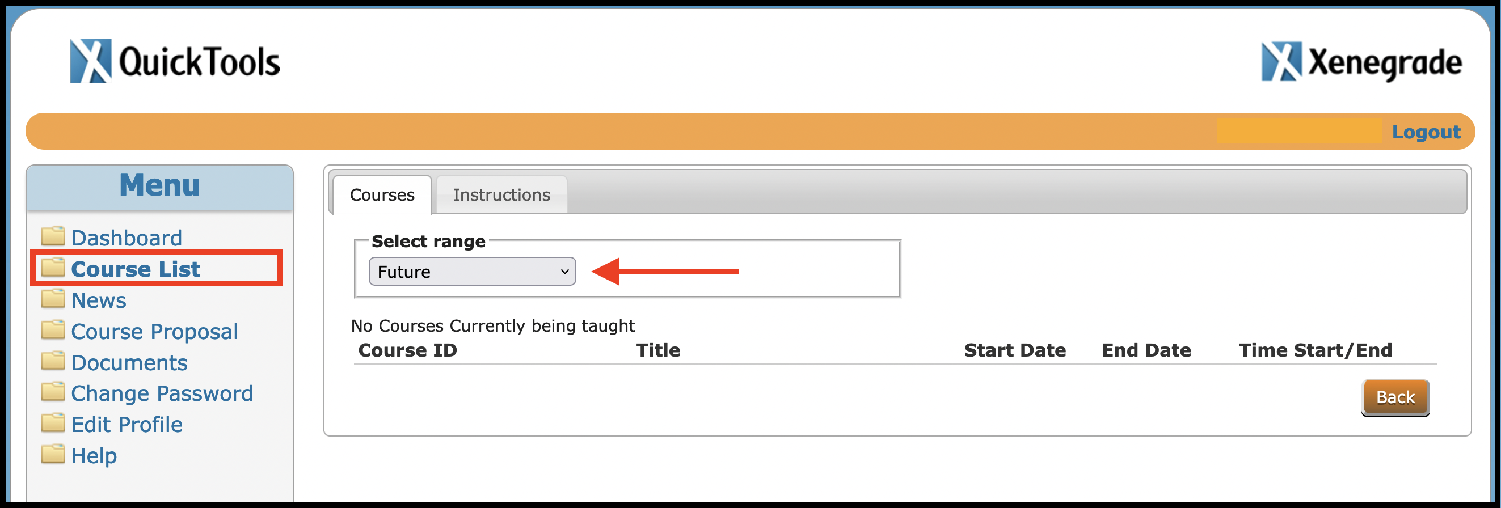Image resolution: width=1501 pixels, height=508 pixels.
Task: Switch to the Instructions tab
Action: [x=501, y=194]
